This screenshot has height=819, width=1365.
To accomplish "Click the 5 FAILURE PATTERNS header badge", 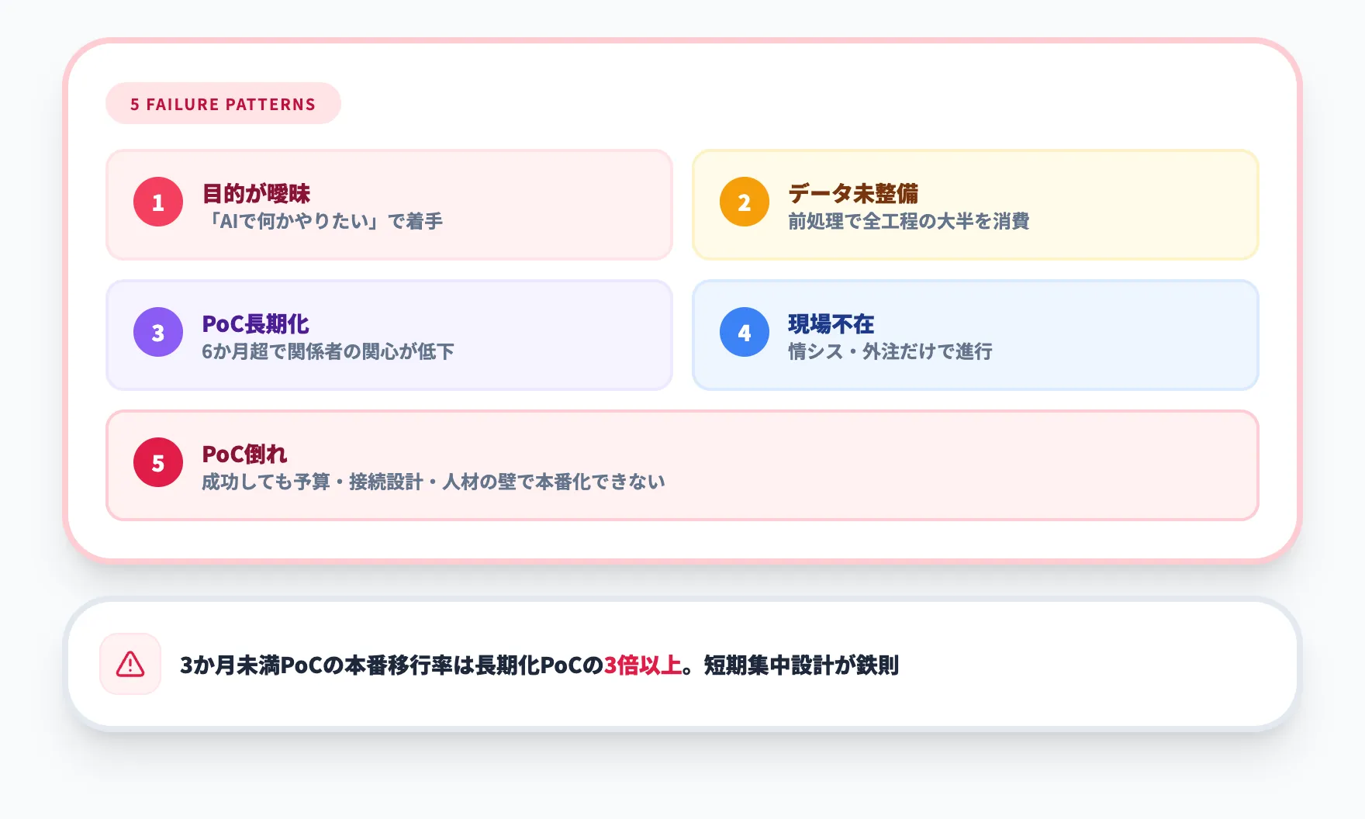I will [x=223, y=103].
